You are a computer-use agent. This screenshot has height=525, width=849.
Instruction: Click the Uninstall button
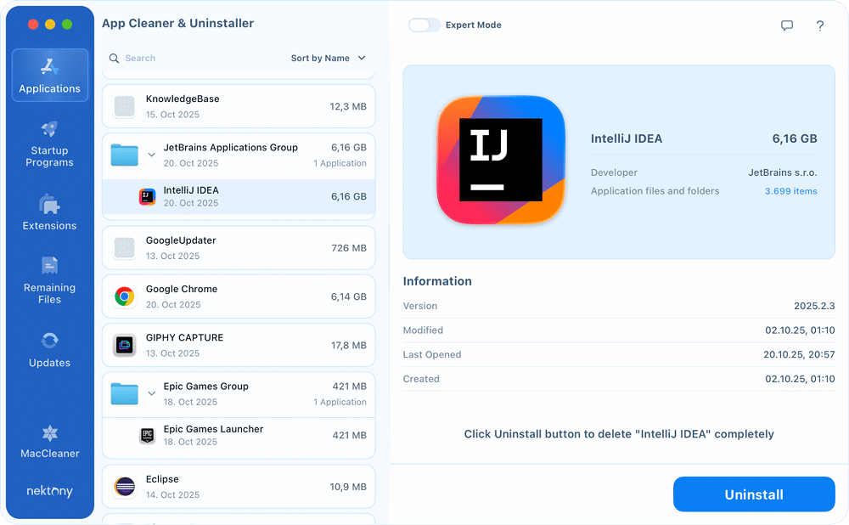point(754,494)
